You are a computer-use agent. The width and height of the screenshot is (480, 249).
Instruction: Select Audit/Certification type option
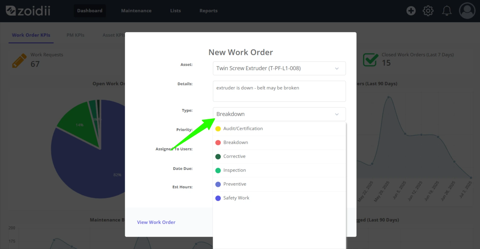point(279,129)
